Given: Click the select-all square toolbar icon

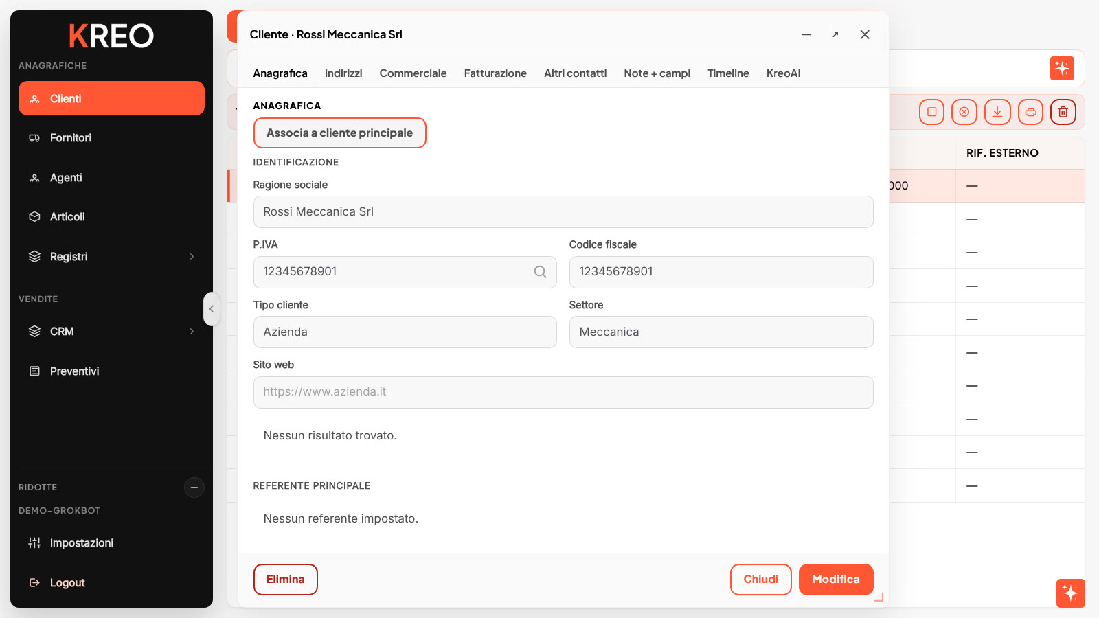Looking at the screenshot, I should click(x=931, y=112).
